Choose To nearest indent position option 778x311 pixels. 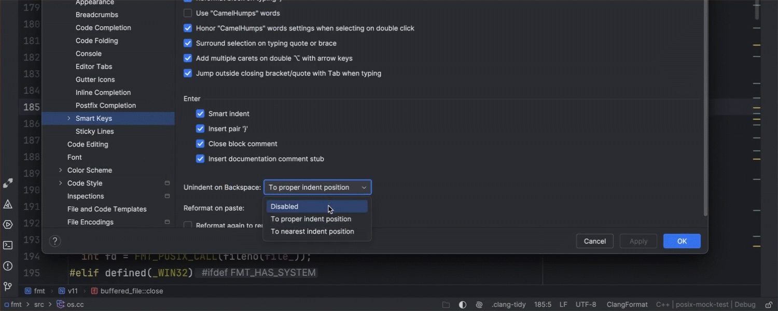(312, 231)
